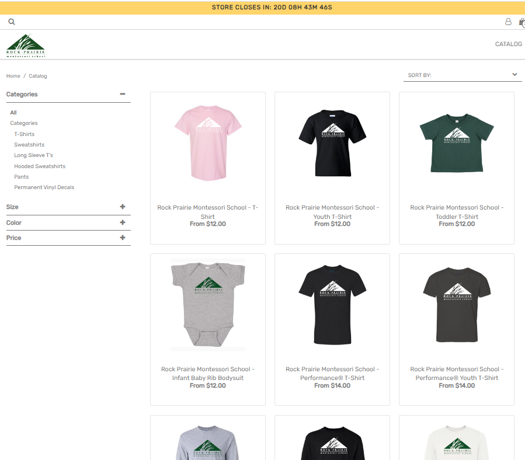Open the CATALOG menu item
Image resolution: width=525 pixels, height=460 pixels.
click(x=508, y=44)
